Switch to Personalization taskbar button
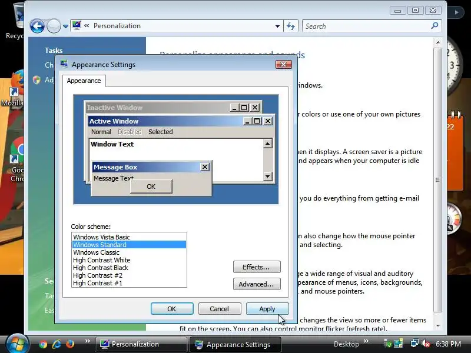 pos(141,344)
